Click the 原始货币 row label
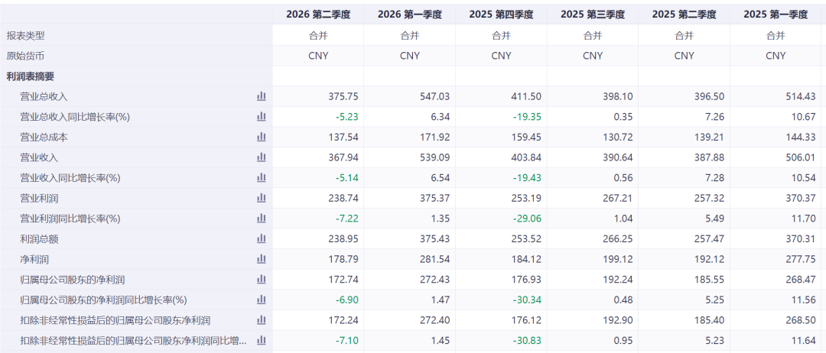This screenshot has height=353, width=826. pyautogui.click(x=26, y=56)
